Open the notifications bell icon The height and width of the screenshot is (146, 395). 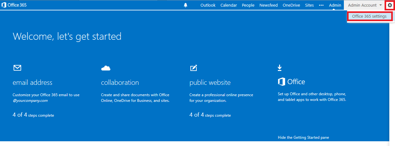[x=186, y=5]
